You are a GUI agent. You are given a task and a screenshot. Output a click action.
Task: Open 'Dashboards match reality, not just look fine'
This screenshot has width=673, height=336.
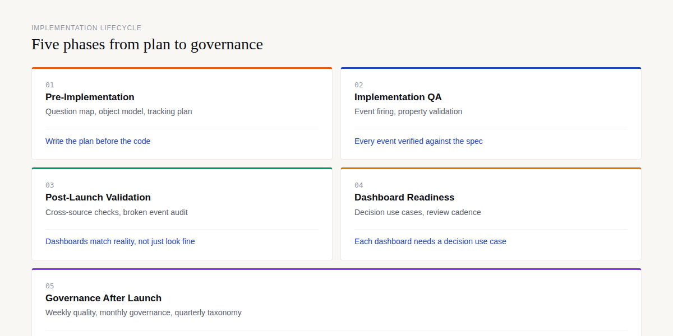tap(120, 241)
